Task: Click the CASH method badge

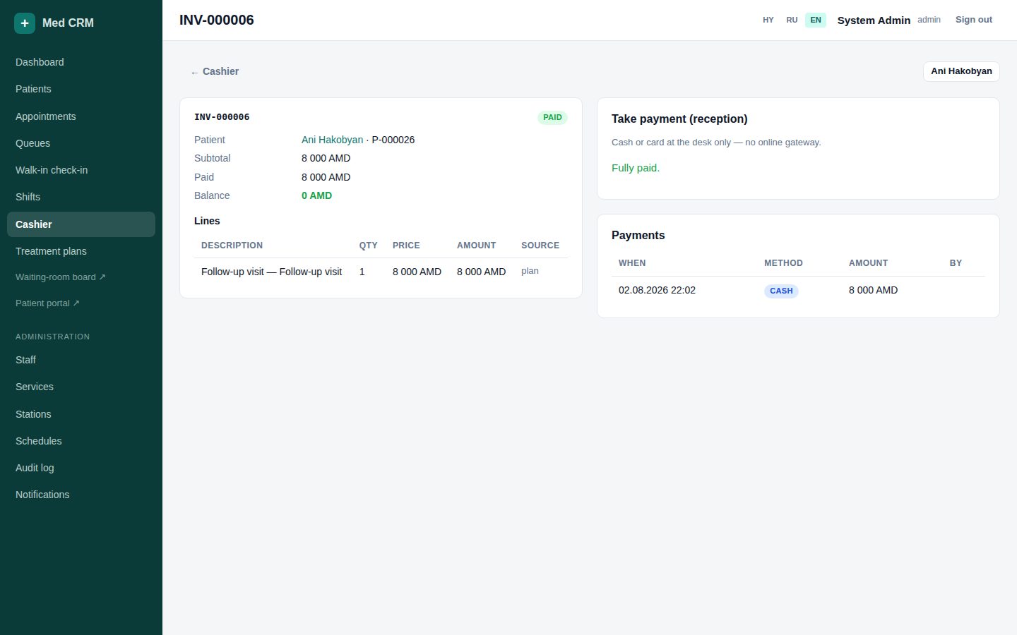Action: [781, 291]
